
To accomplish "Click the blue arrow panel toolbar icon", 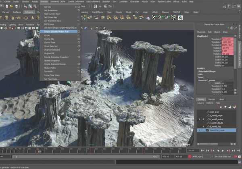I will pyautogui.click(x=26, y=28).
